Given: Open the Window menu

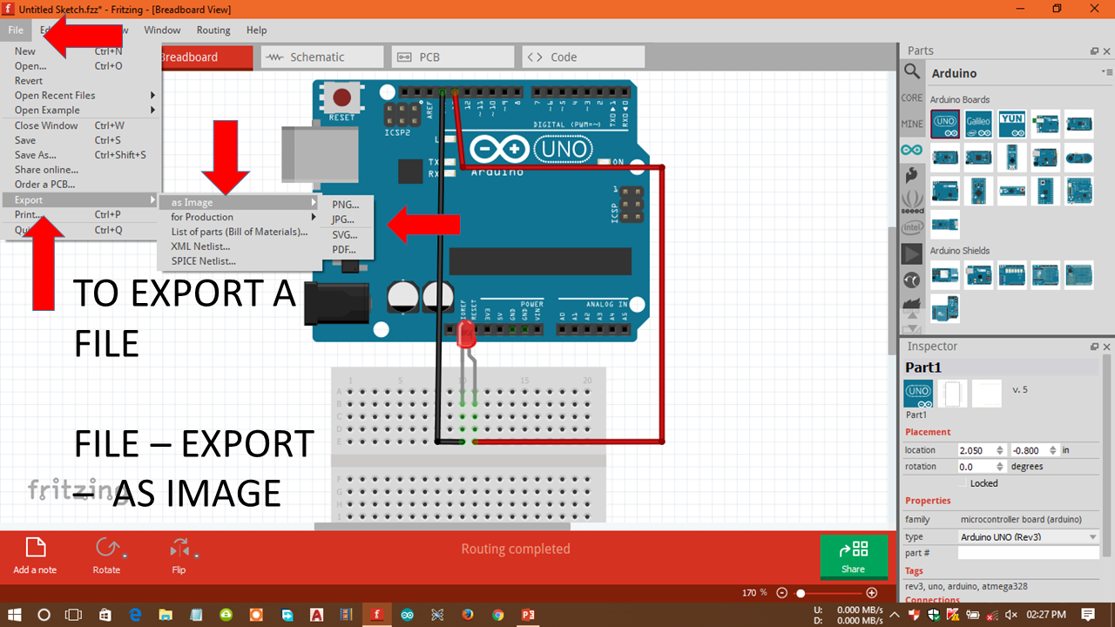Looking at the screenshot, I should (x=162, y=30).
